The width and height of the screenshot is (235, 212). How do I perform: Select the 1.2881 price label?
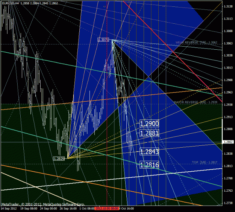tap(149, 133)
